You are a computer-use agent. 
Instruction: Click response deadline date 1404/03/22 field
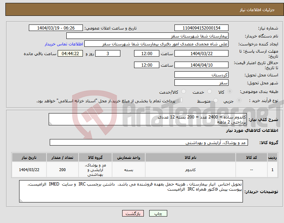tap(201, 53)
